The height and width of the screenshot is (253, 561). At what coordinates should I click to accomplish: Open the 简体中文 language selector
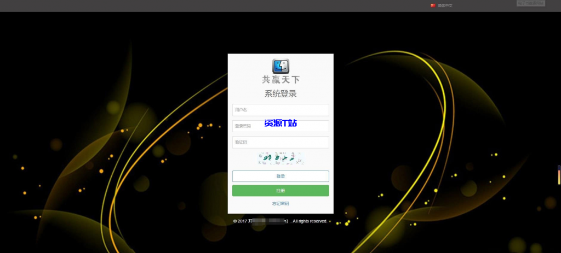[x=445, y=5]
